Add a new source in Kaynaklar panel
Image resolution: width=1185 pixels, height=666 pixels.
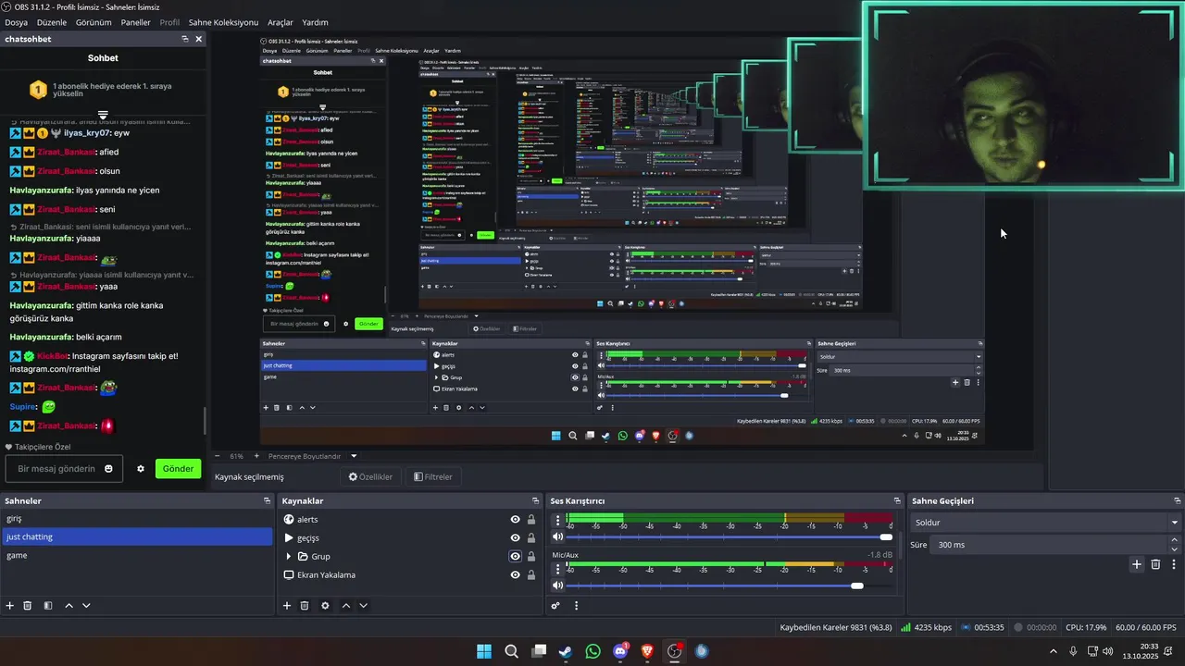(x=287, y=606)
